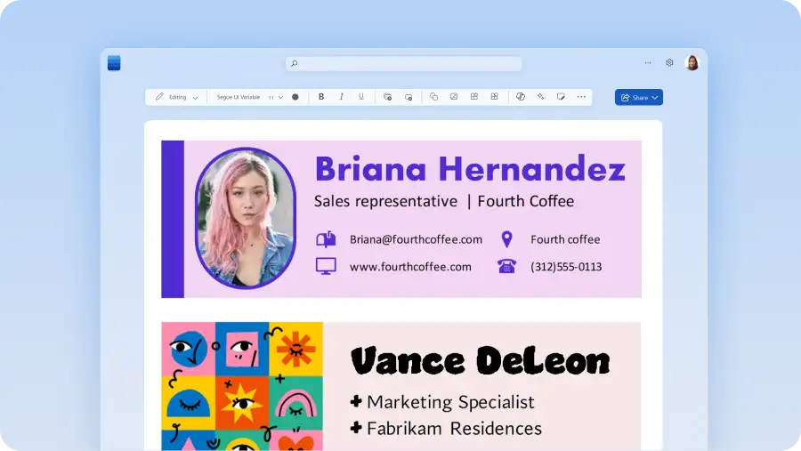Click the Marketing Specialist text
This screenshot has height=451, width=801.
[x=450, y=402]
